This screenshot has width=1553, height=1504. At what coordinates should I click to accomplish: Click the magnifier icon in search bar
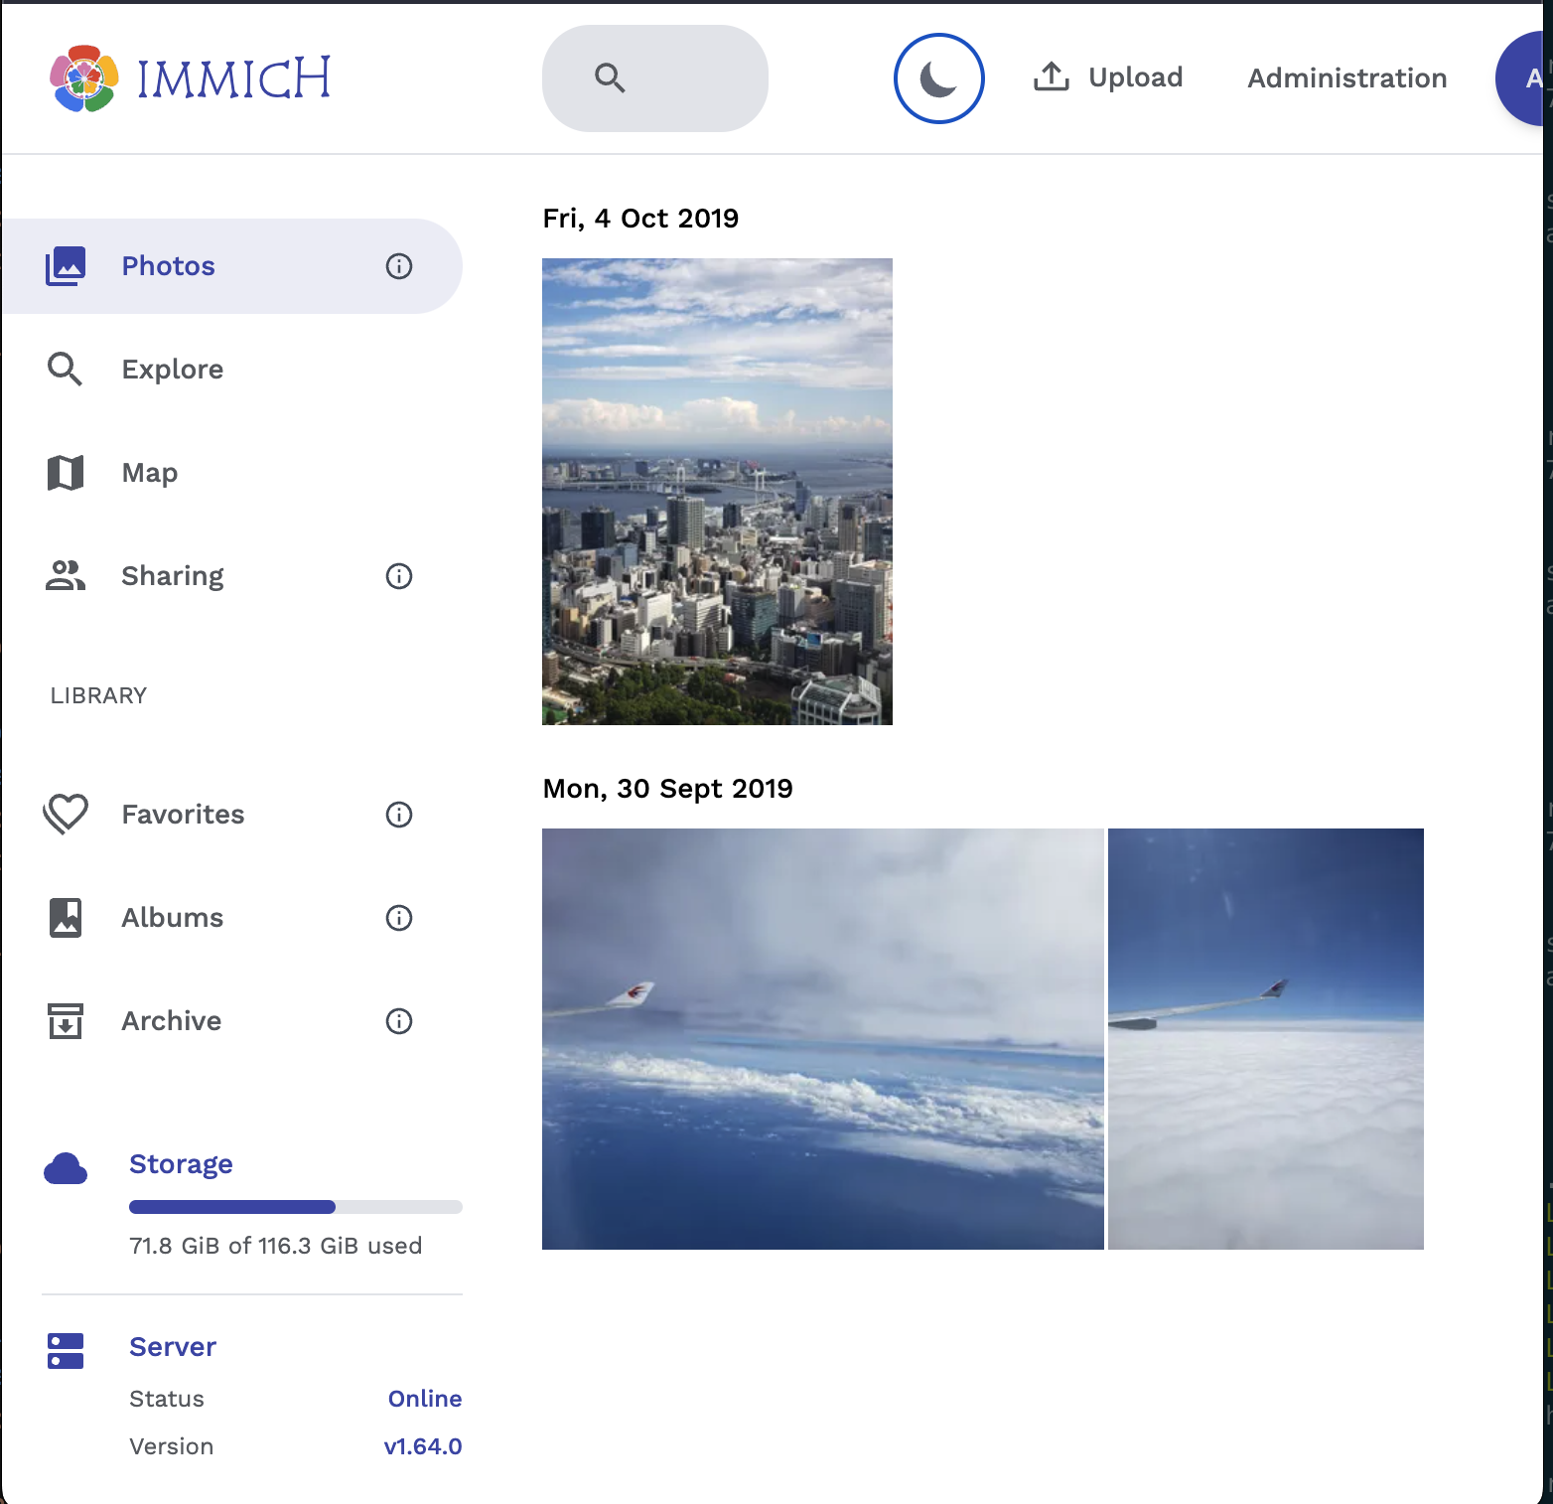[610, 77]
